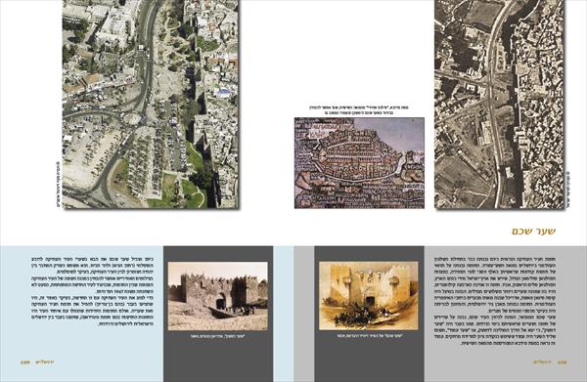This screenshot has width=587, height=382.
Task: Click the caption above the mosaic map
Action: [359, 109]
